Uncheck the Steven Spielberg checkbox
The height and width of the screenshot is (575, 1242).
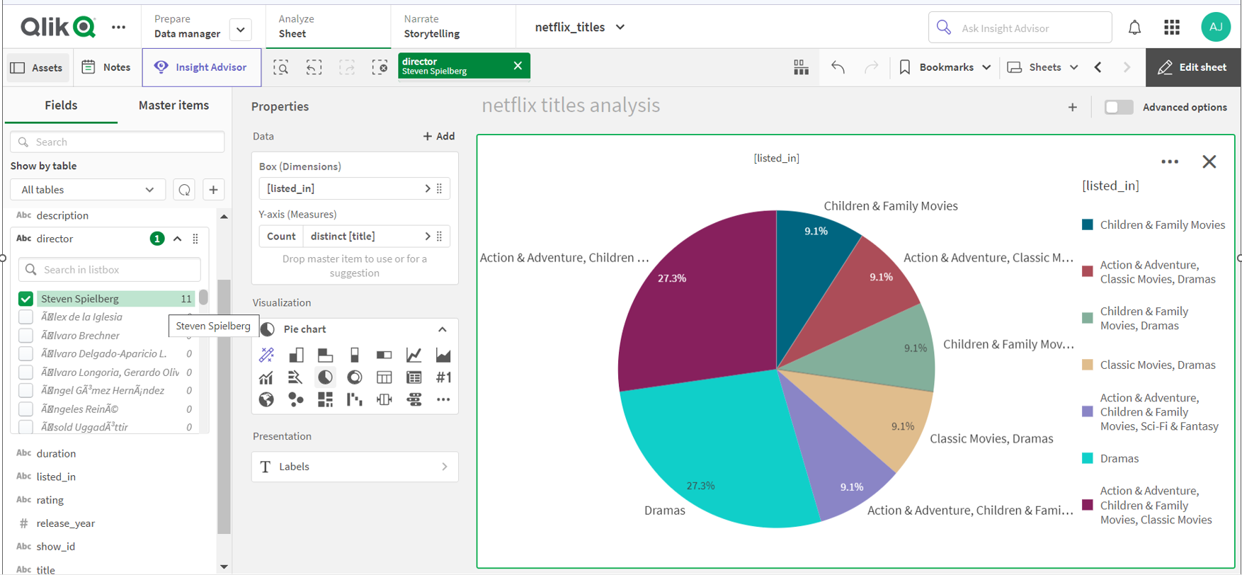pos(25,299)
